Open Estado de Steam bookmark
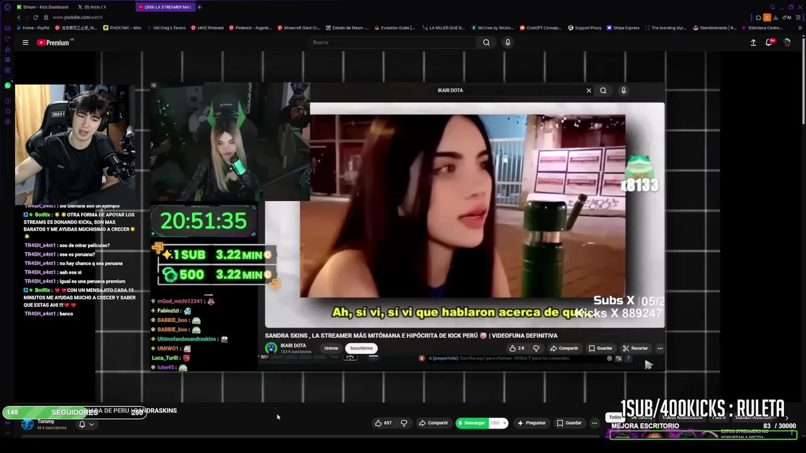 click(x=347, y=28)
